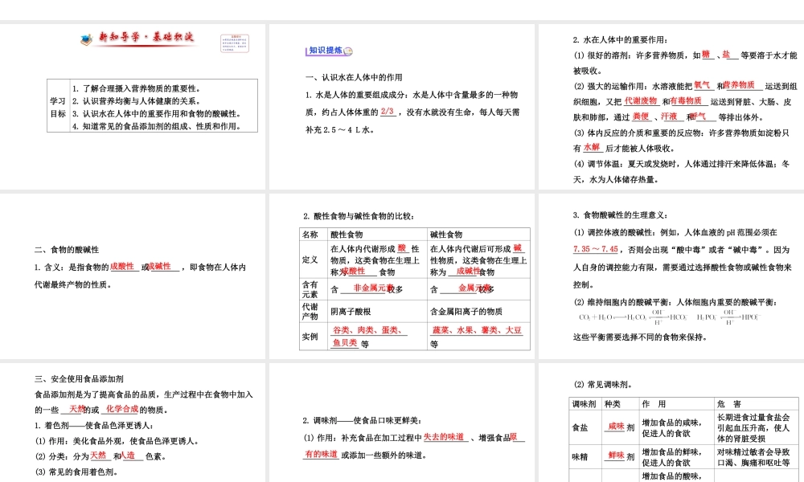This screenshot has height=482, width=804.
Task: Click the red answer 氧气
Action: pos(703,85)
